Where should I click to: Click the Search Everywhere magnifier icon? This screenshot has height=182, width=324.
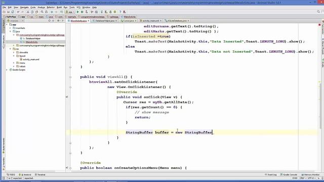pyautogui.click(x=318, y=12)
